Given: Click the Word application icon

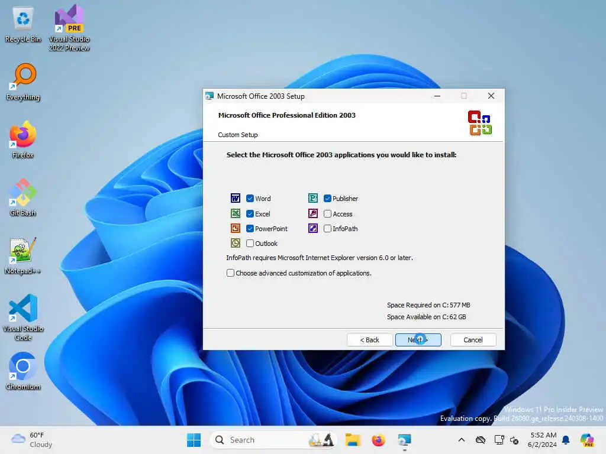Looking at the screenshot, I should 236,199.
